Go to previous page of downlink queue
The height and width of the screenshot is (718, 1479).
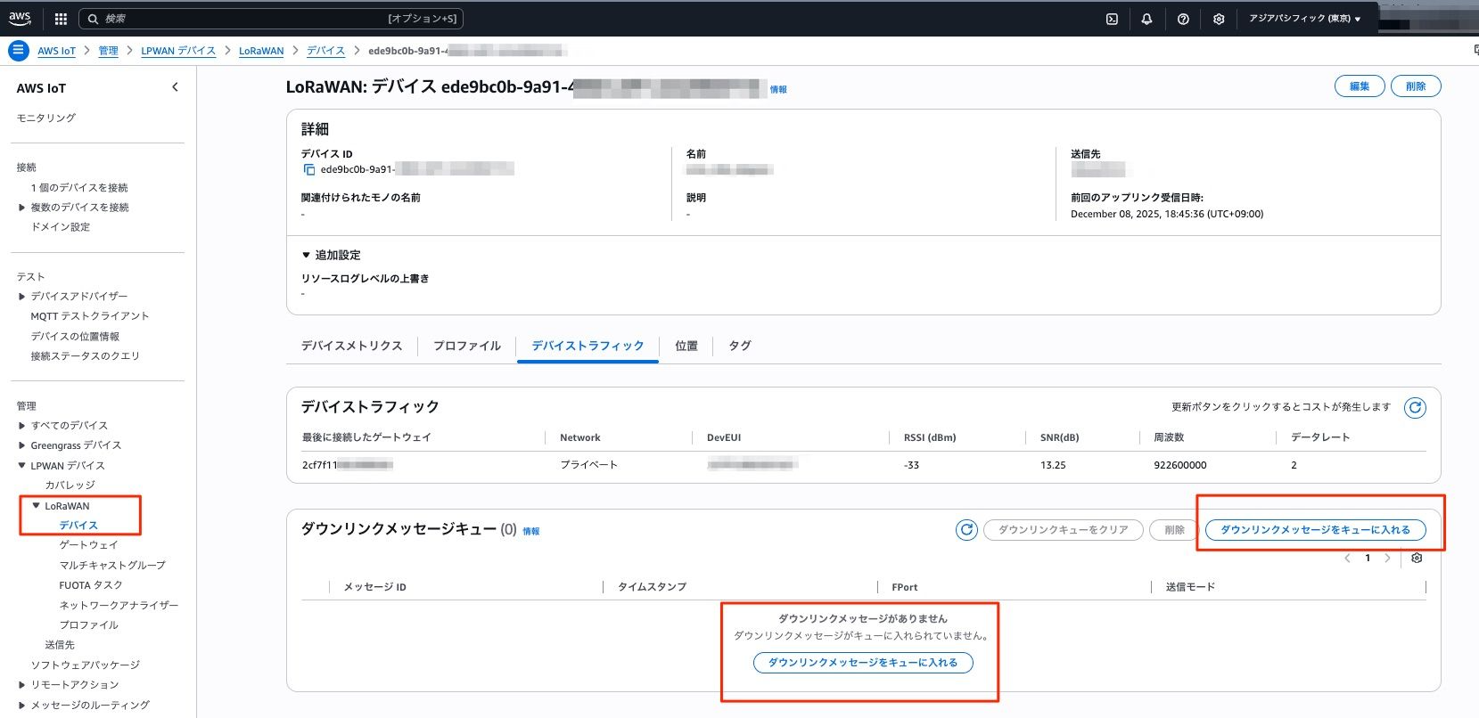1347,559
